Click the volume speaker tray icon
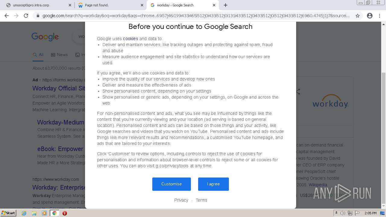Screen dimensions: 386x217 click(x=343, y=213)
